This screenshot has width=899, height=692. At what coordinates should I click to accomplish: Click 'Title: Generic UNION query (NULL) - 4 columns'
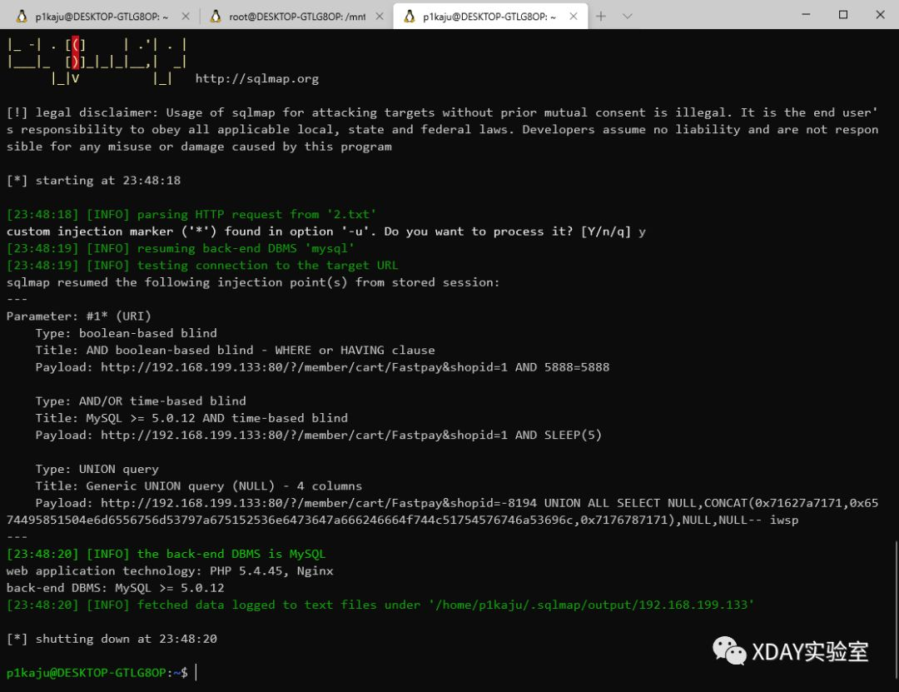[198, 486]
